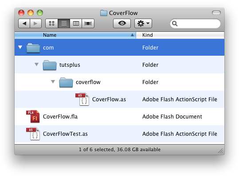
Task: Switch to Cover Flow view
Action: [x=88, y=23]
